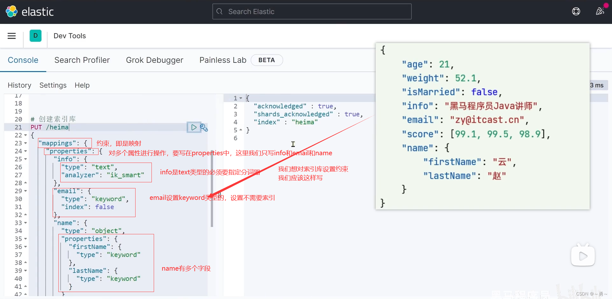Click the "index": false line
612x299 pixels.
point(88,207)
